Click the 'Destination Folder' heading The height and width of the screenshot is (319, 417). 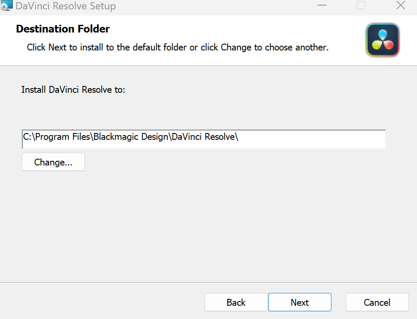click(x=63, y=29)
